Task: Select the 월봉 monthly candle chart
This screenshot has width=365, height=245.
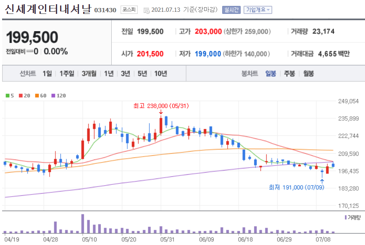Action: [x=308, y=74]
